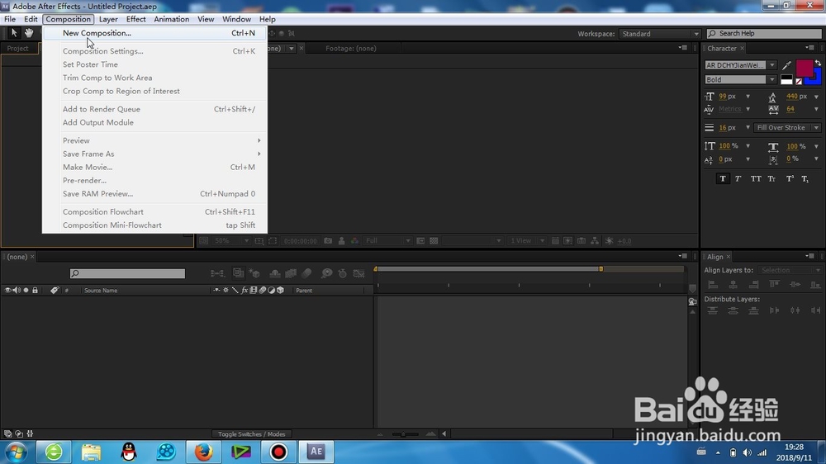Select the Hand tool
The width and height of the screenshot is (826, 464).
pyautogui.click(x=29, y=33)
